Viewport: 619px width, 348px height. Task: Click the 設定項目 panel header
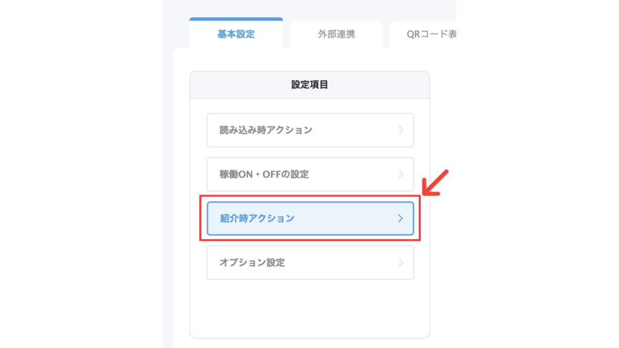click(309, 85)
